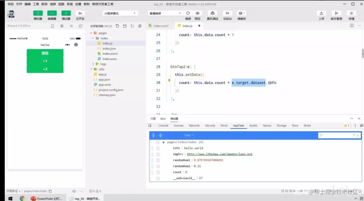Detach the simulator window icon

tap(81, 26)
